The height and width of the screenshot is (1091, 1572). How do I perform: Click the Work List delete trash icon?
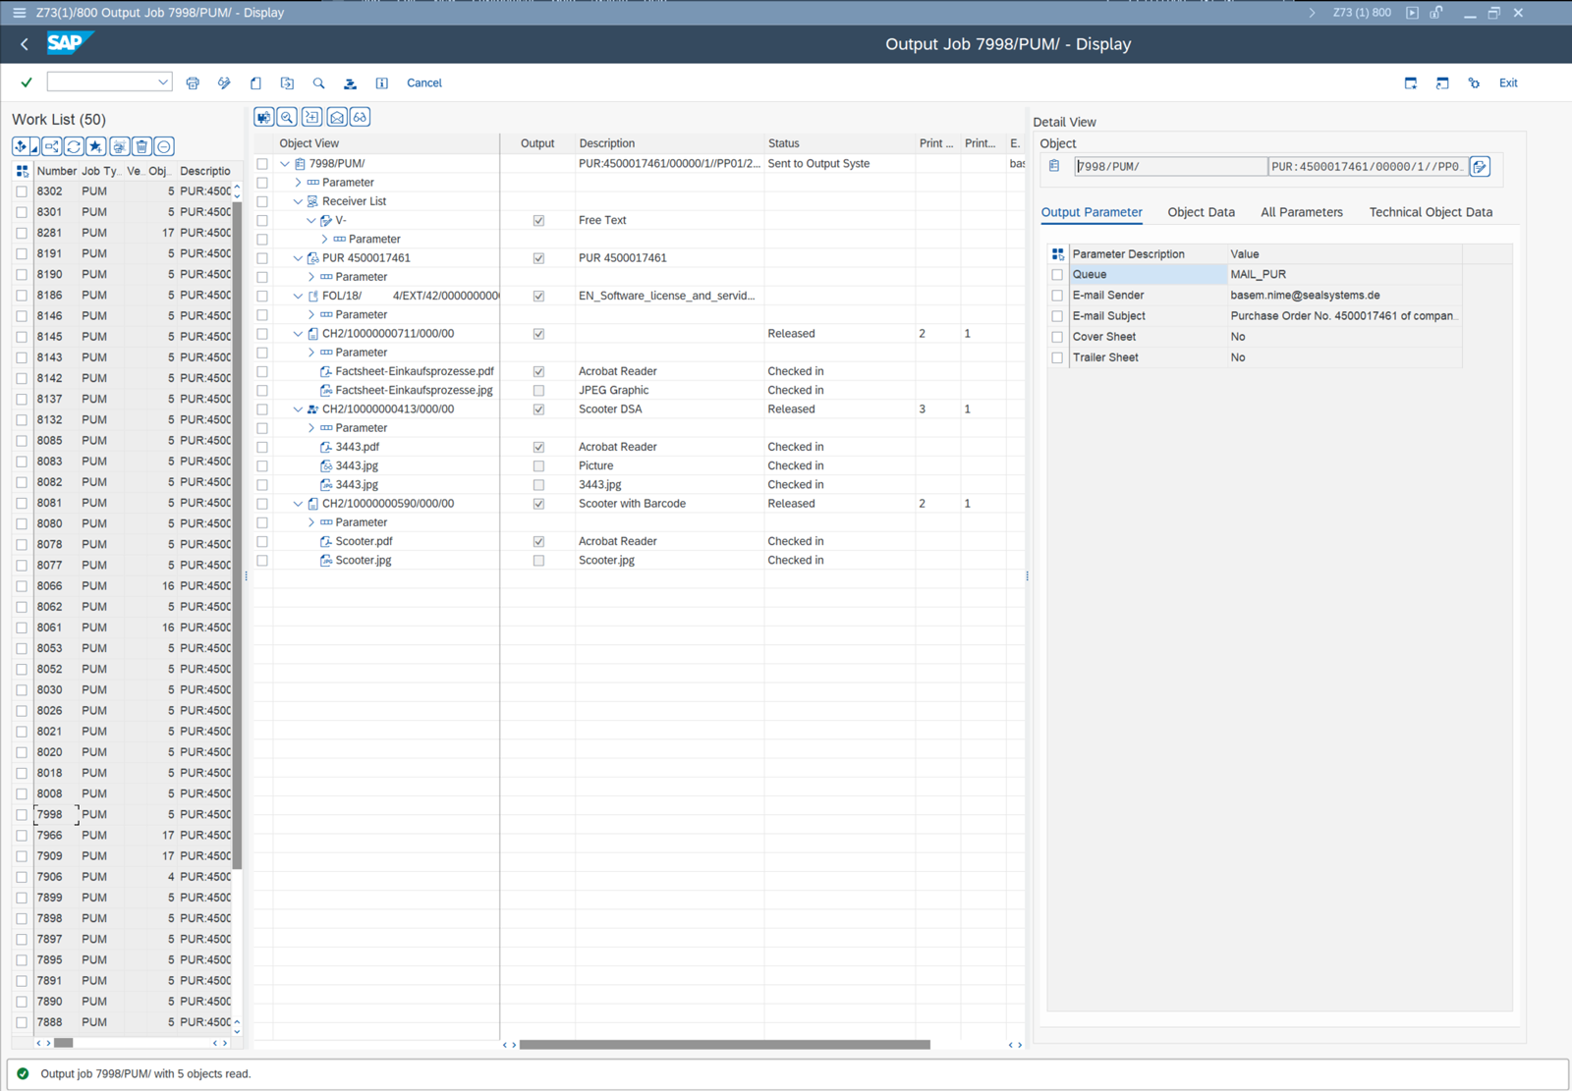141,146
